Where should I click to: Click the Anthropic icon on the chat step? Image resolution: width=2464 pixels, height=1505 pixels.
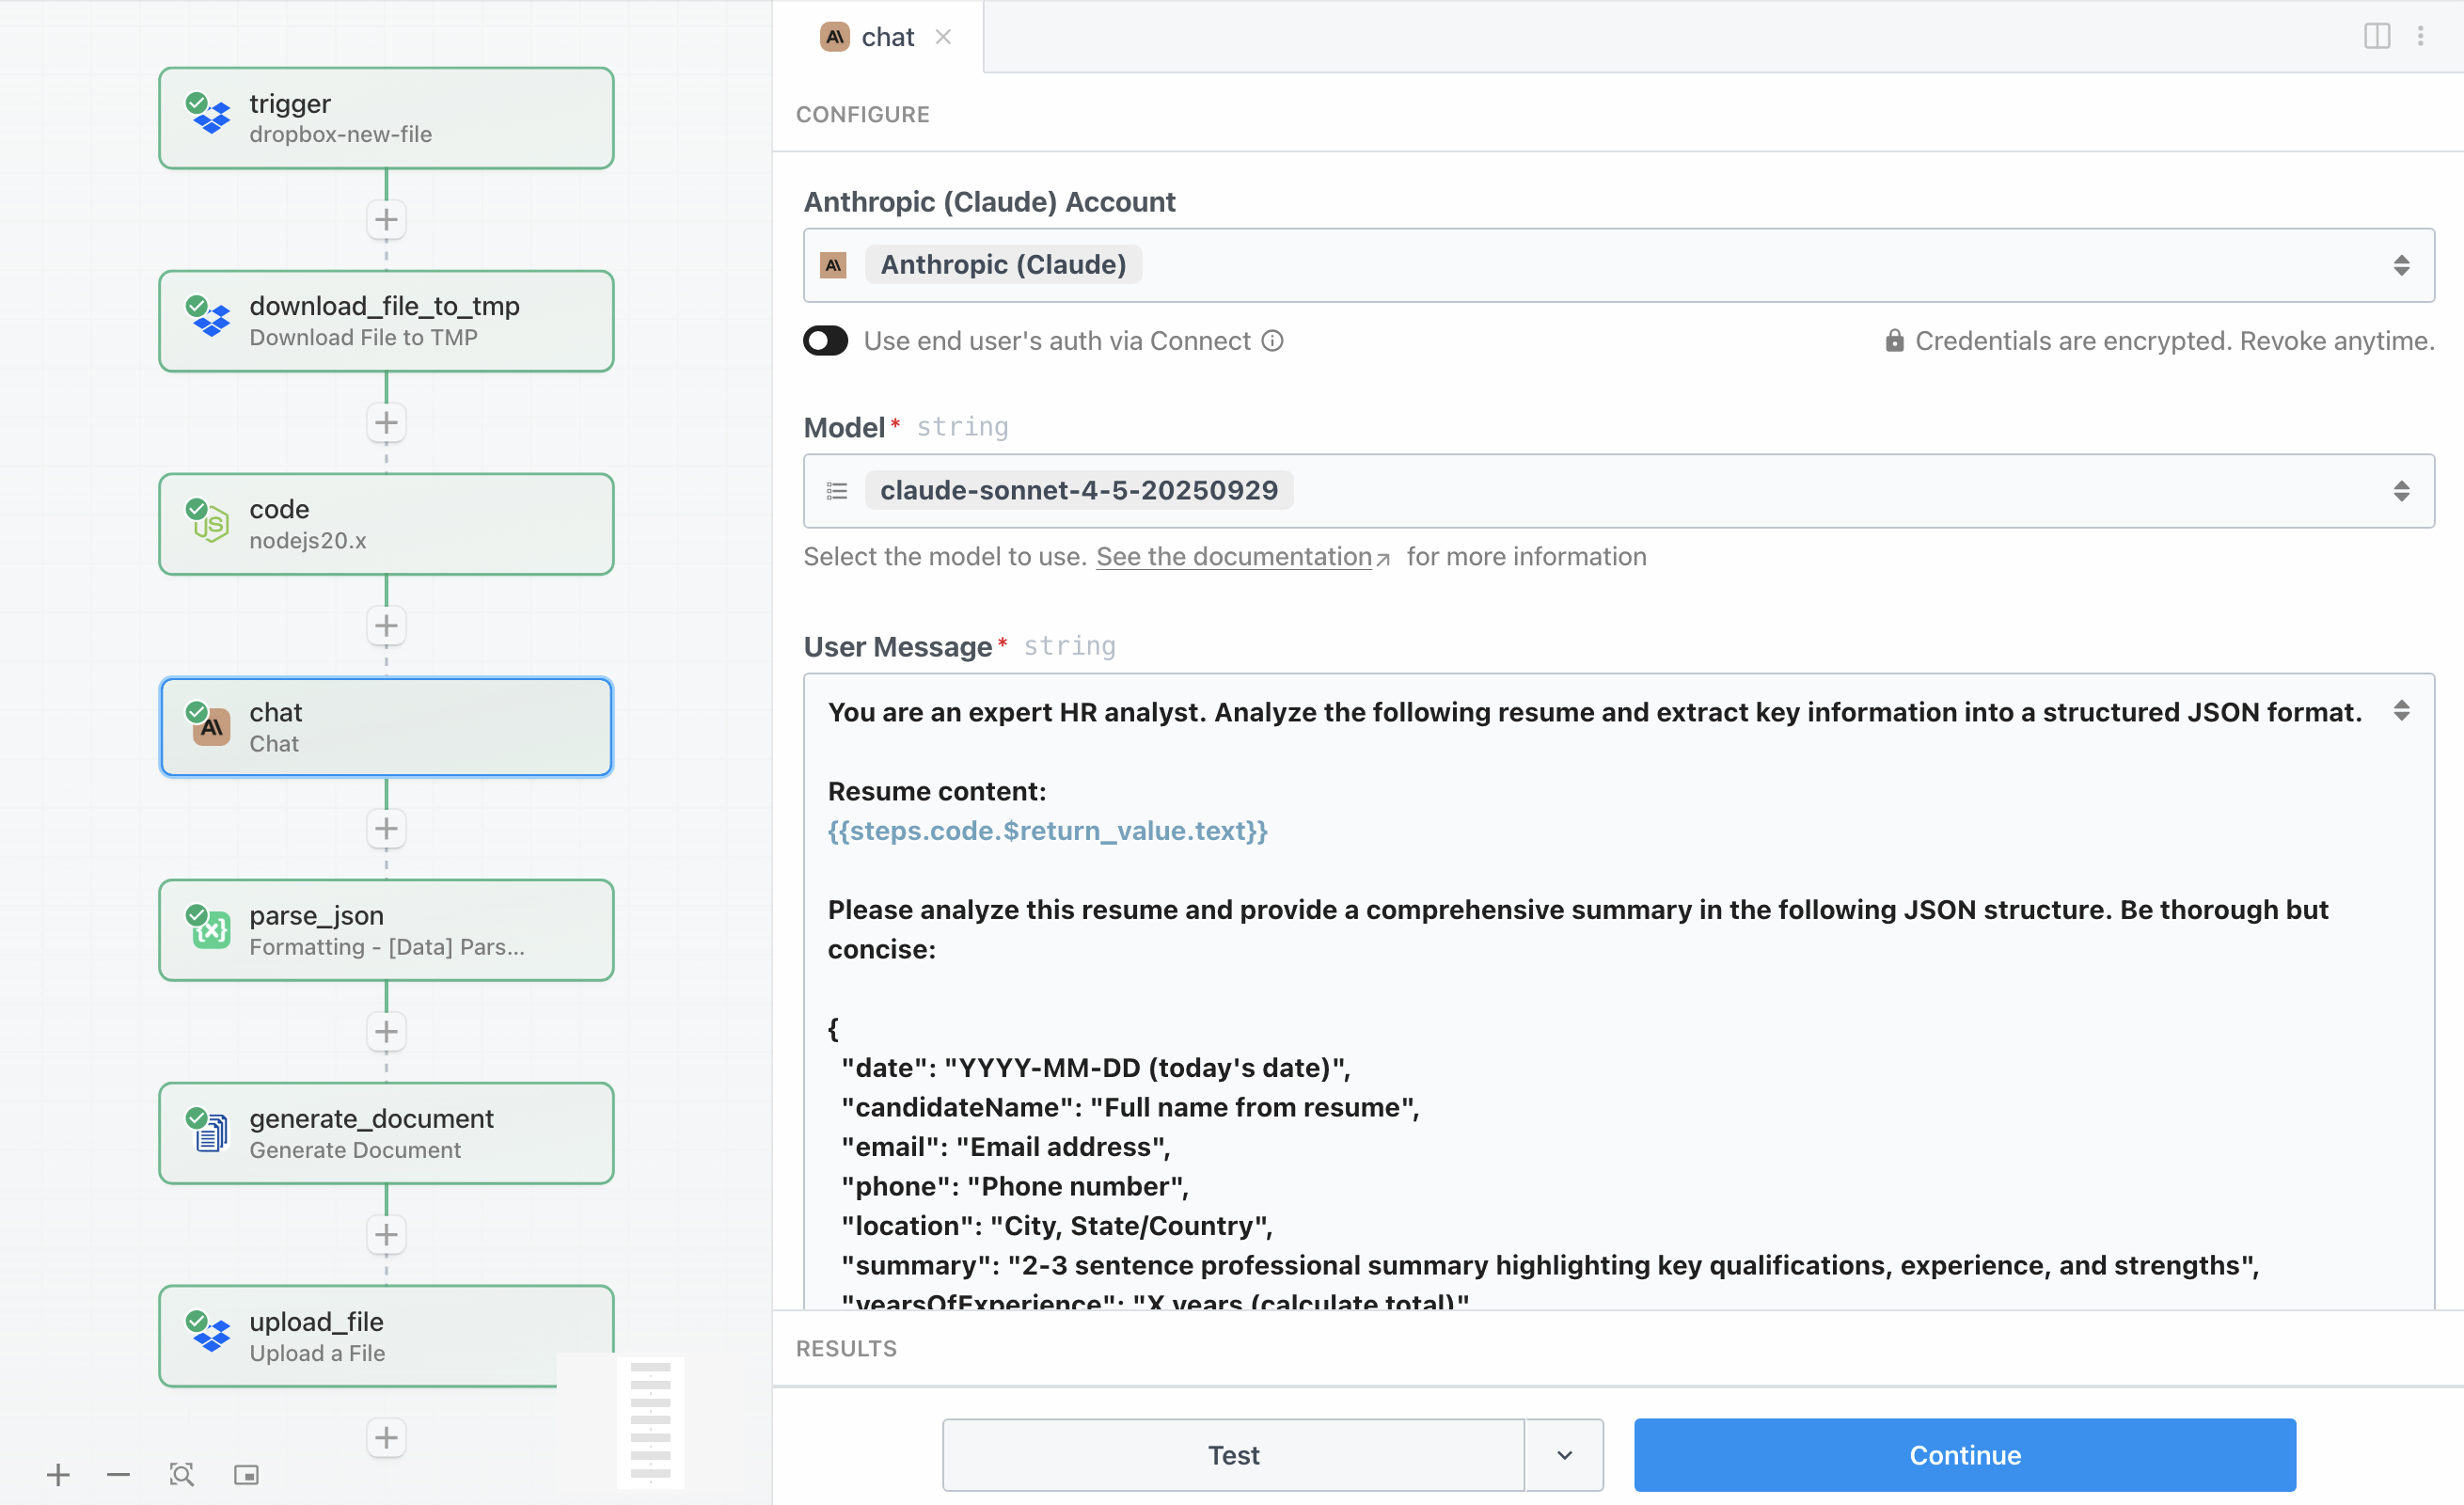(x=211, y=727)
